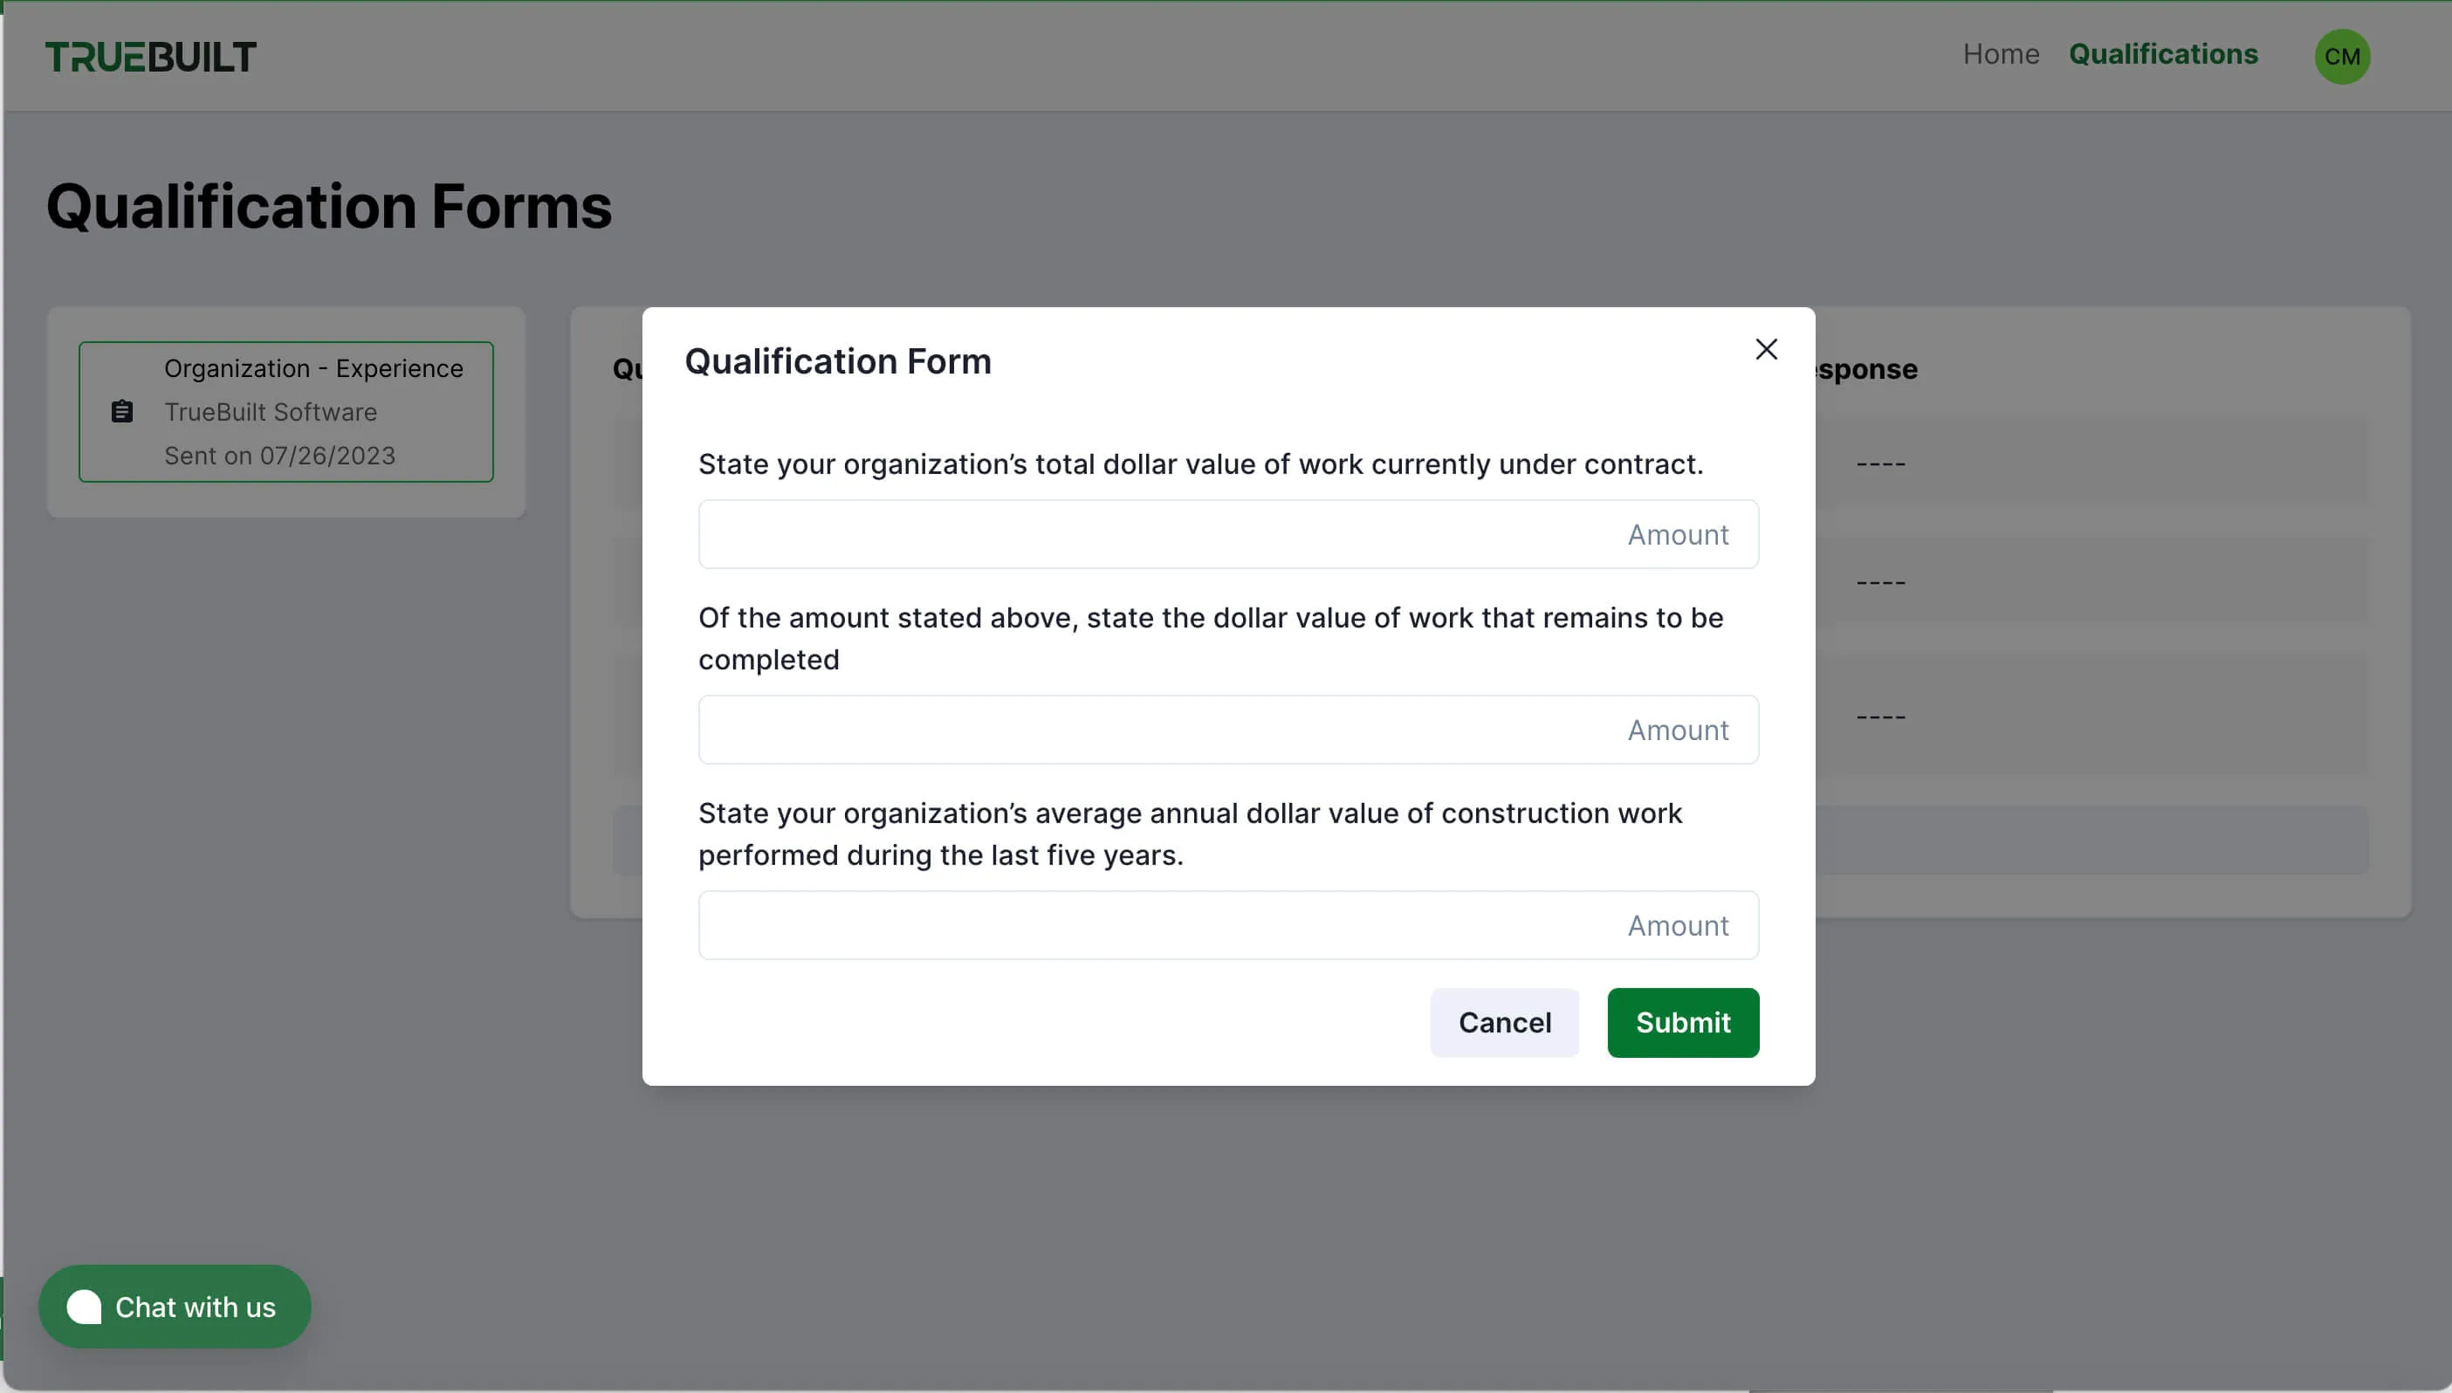This screenshot has width=2452, height=1393.
Task: Close the Qualification Form dialog
Action: pos(1765,349)
